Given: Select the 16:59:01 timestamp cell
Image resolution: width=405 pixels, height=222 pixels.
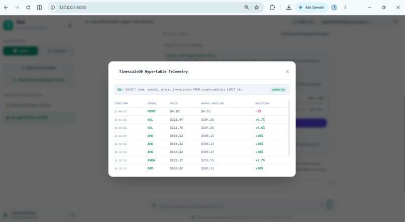Looking at the screenshot, I should (x=121, y=120).
